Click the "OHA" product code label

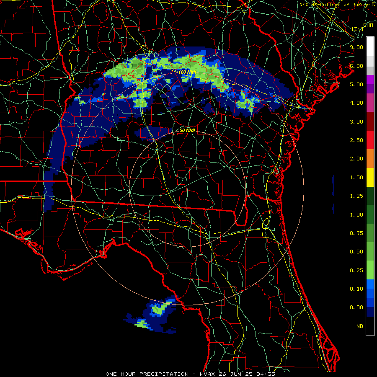click(x=368, y=25)
